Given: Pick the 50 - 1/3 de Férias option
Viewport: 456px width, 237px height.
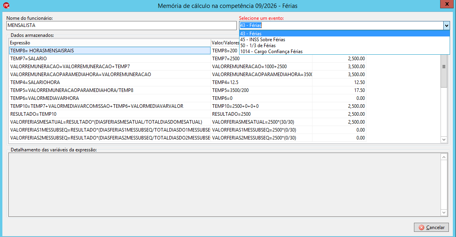Looking at the screenshot, I should coord(344,45).
